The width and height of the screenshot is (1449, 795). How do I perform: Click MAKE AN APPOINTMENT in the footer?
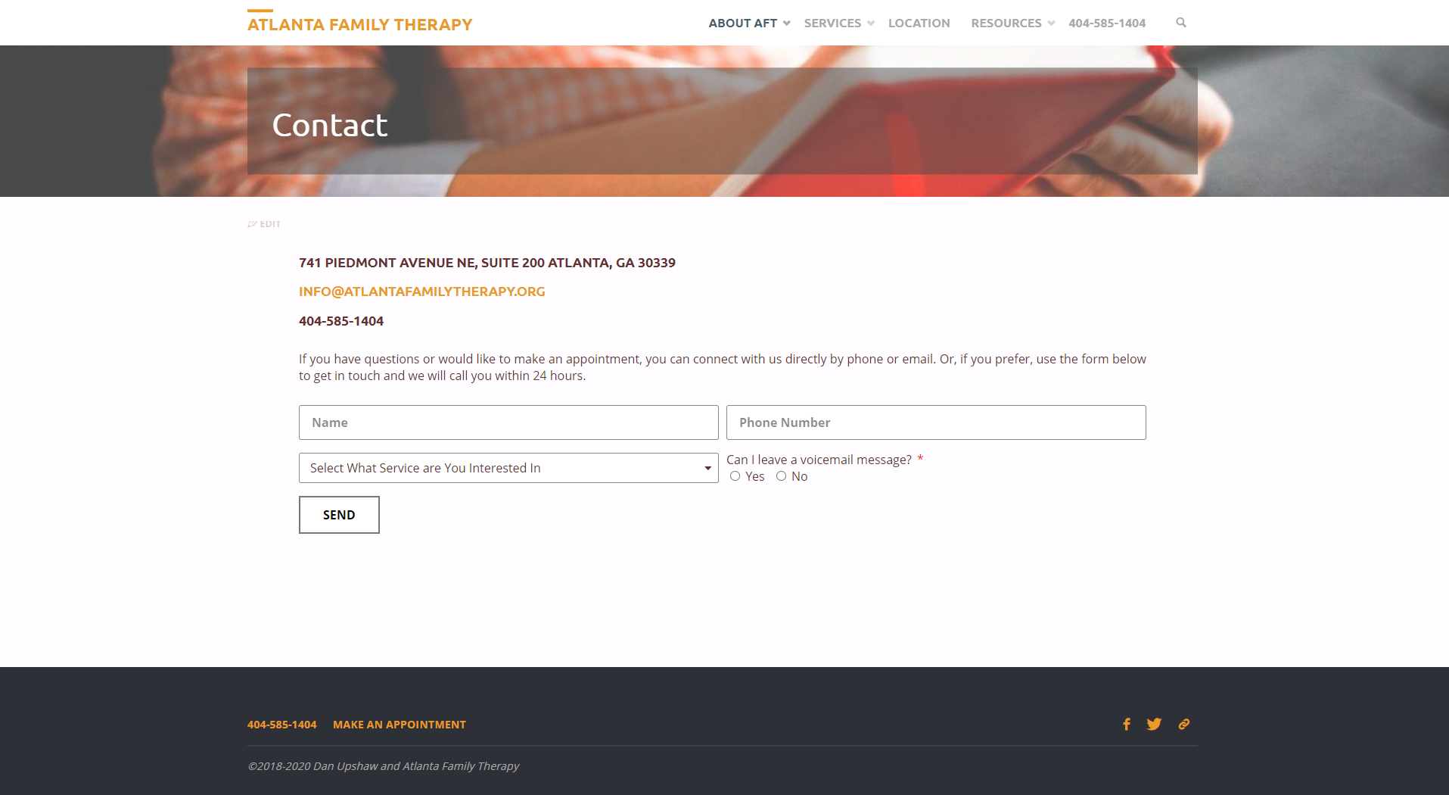coord(399,724)
